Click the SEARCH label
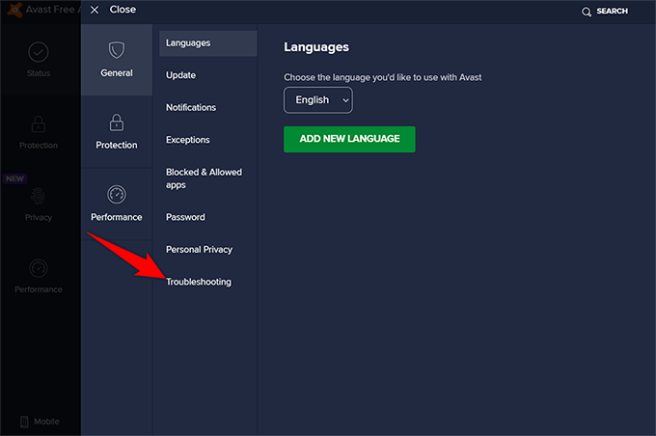 [x=612, y=11]
